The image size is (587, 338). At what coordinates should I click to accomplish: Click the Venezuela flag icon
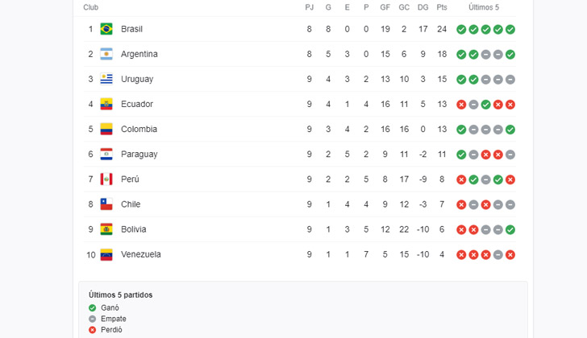pyautogui.click(x=106, y=254)
